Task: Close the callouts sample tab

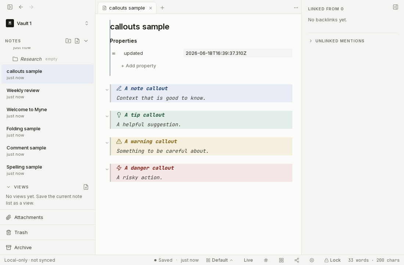Action: (x=151, y=8)
